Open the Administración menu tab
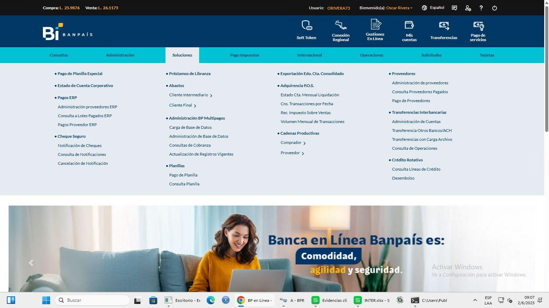The height and width of the screenshot is (308, 549). click(120, 55)
